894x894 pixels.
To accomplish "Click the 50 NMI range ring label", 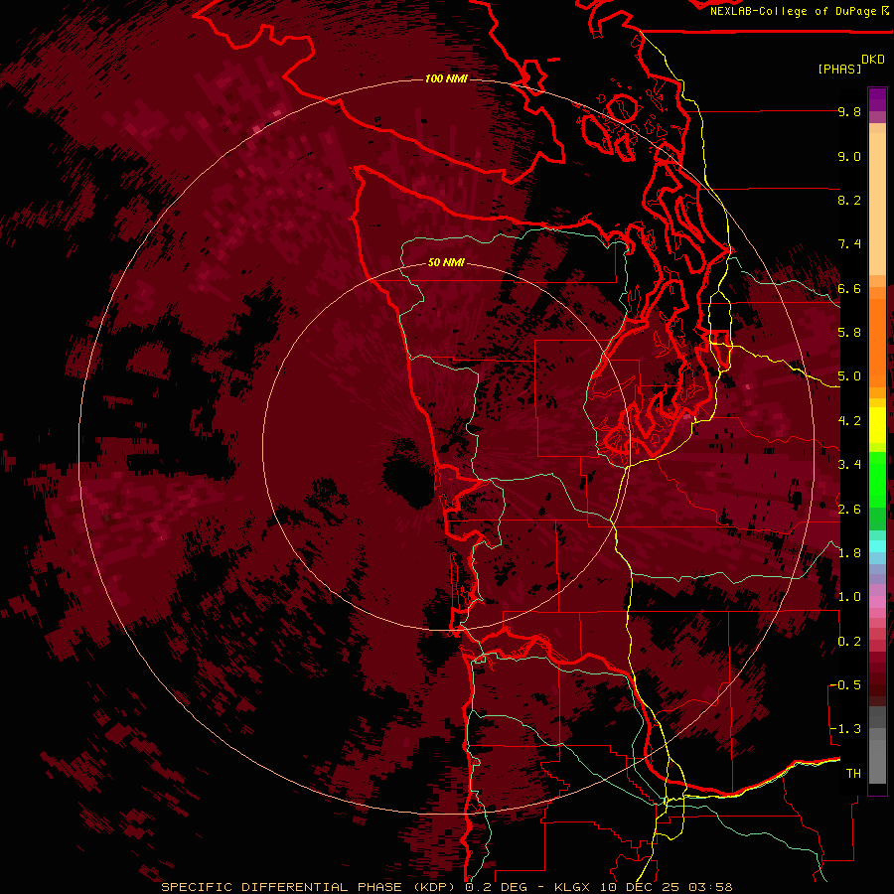I will pos(446,263).
